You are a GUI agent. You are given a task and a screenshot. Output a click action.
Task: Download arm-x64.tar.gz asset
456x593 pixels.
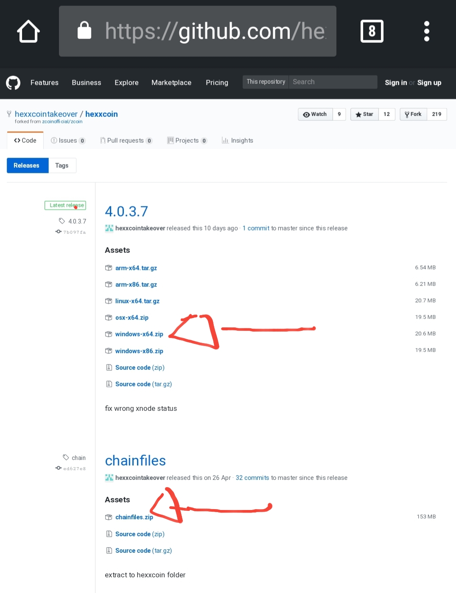point(136,268)
